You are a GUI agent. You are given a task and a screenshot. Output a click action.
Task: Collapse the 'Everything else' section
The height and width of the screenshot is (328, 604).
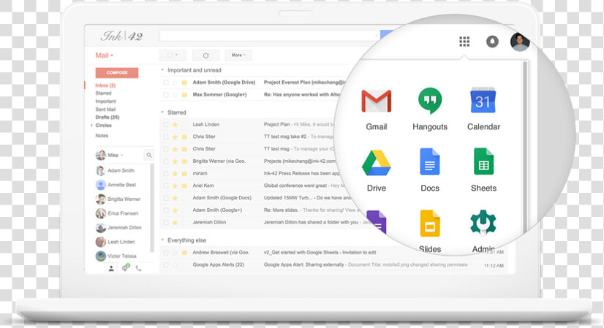(x=162, y=240)
